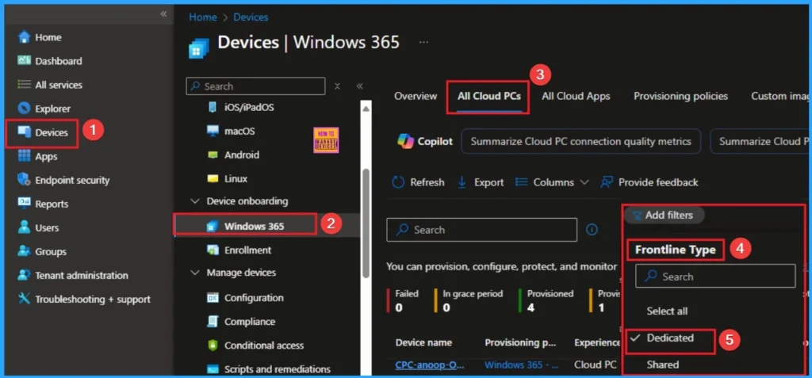Click the Copilot icon

tap(405, 141)
